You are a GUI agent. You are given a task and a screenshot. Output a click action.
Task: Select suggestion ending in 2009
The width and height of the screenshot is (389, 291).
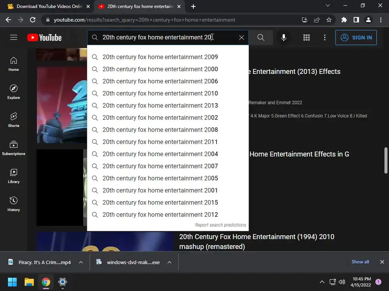pyautogui.click(x=168, y=57)
